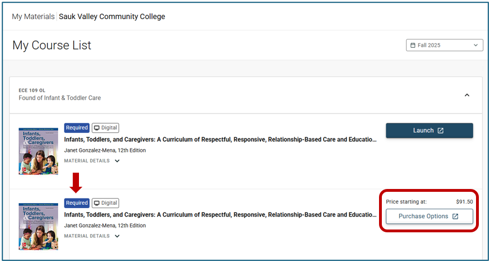Click the book cover thumbnail in the Launch listing
The height and width of the screenshot is (261, 489).
(38, 151)
